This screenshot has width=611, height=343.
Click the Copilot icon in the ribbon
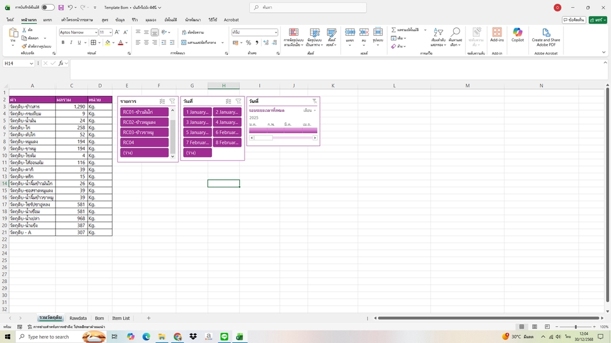tap(517, 35)
